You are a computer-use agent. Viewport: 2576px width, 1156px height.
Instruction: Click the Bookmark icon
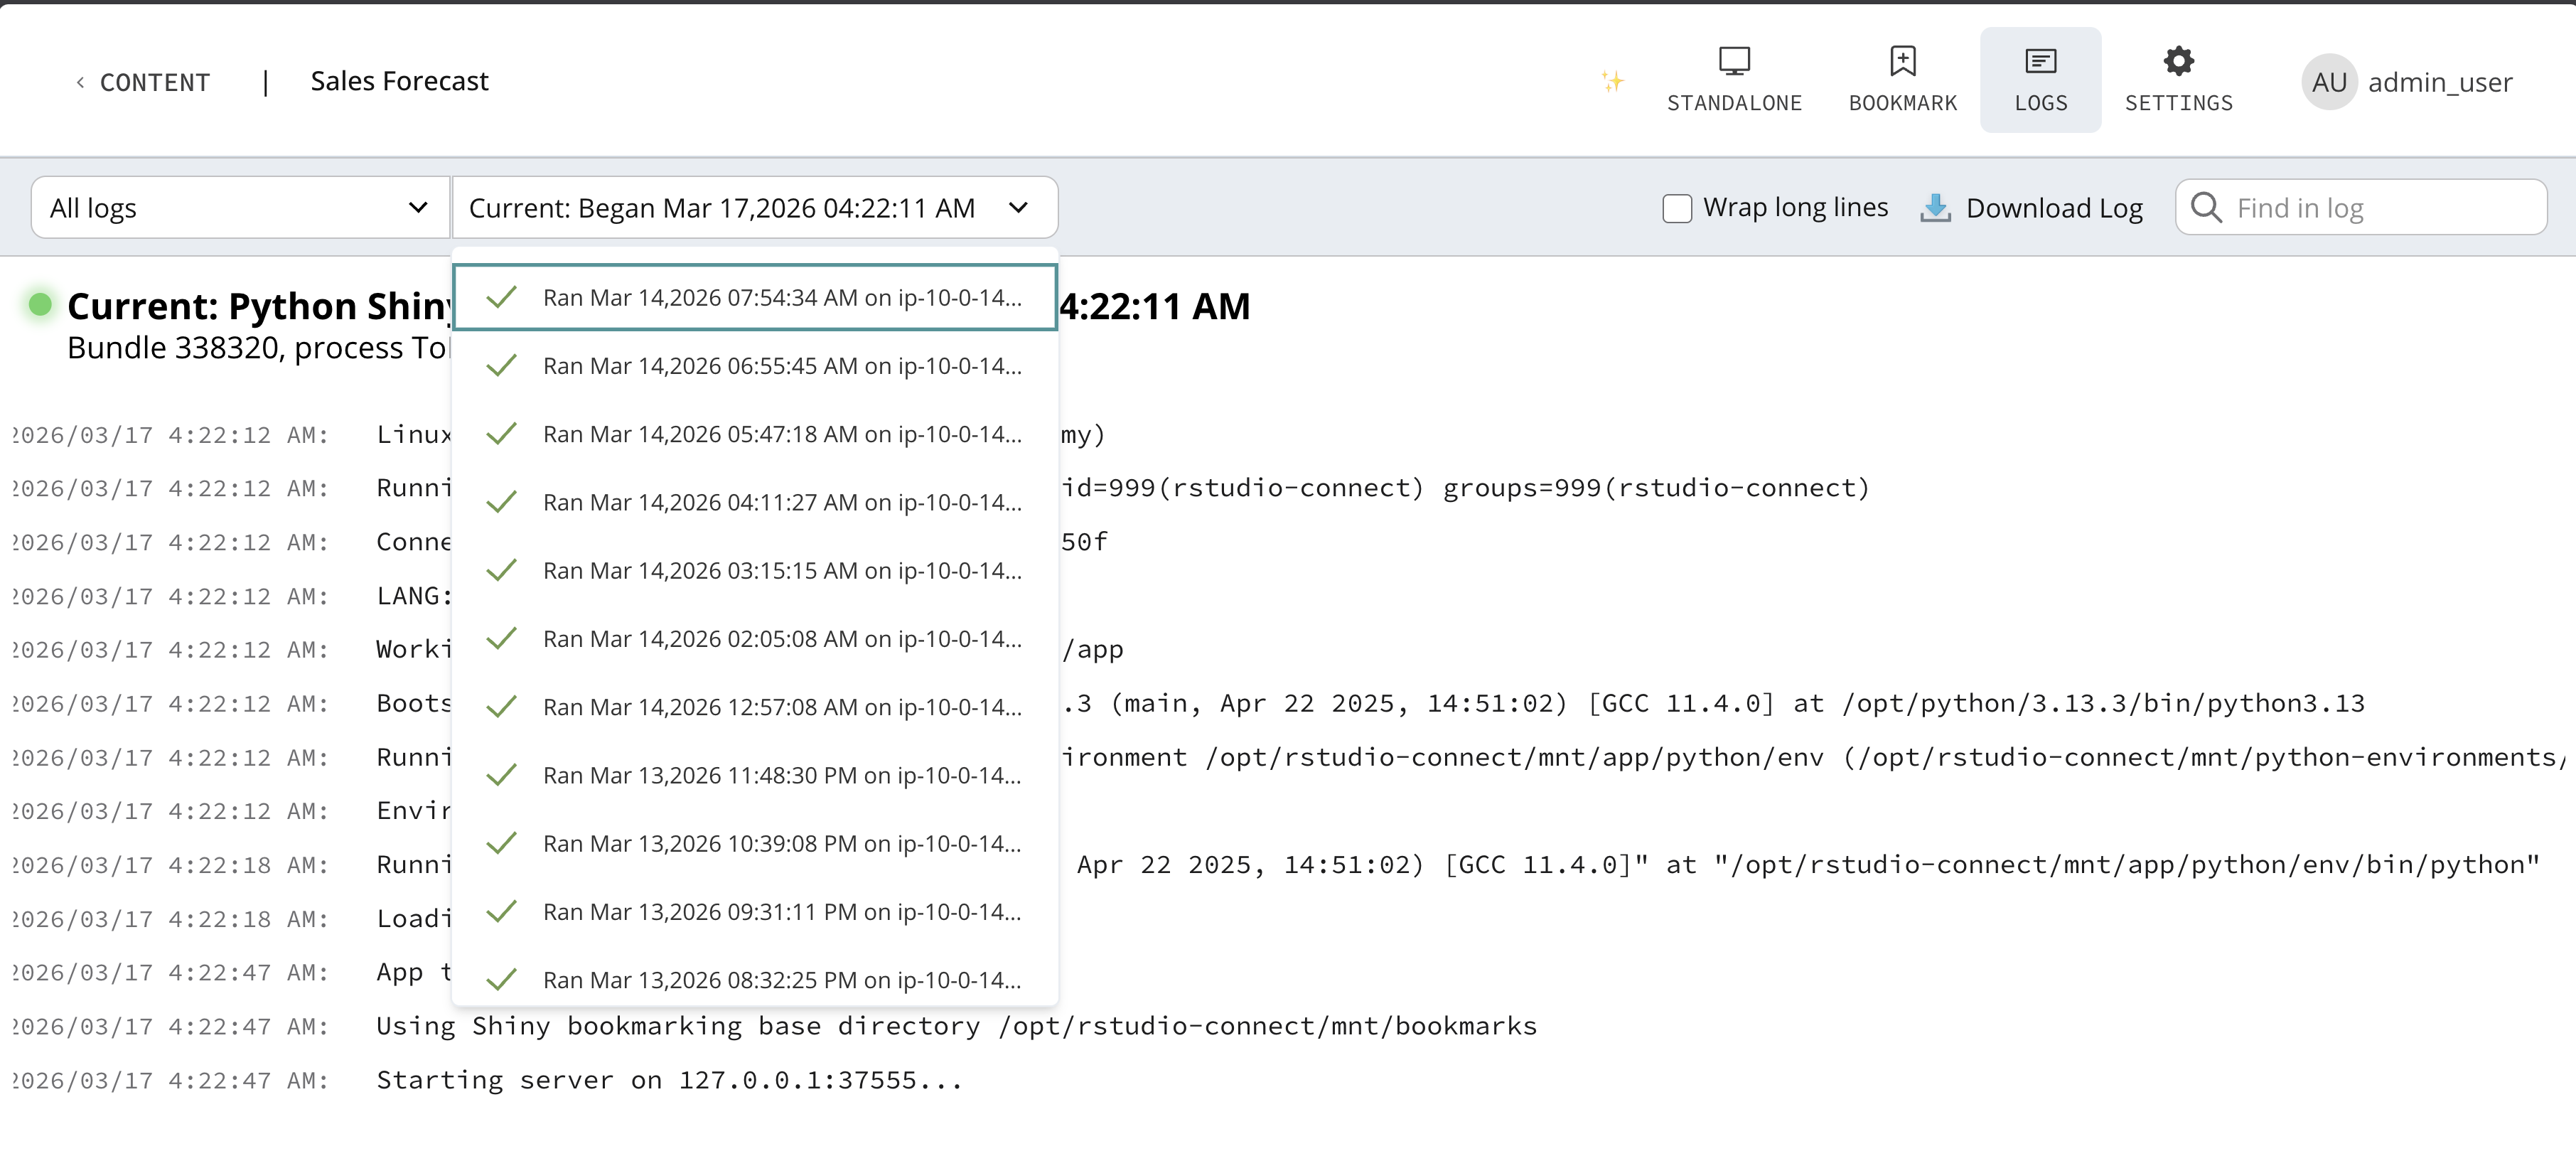click(x=1902, y=62)
